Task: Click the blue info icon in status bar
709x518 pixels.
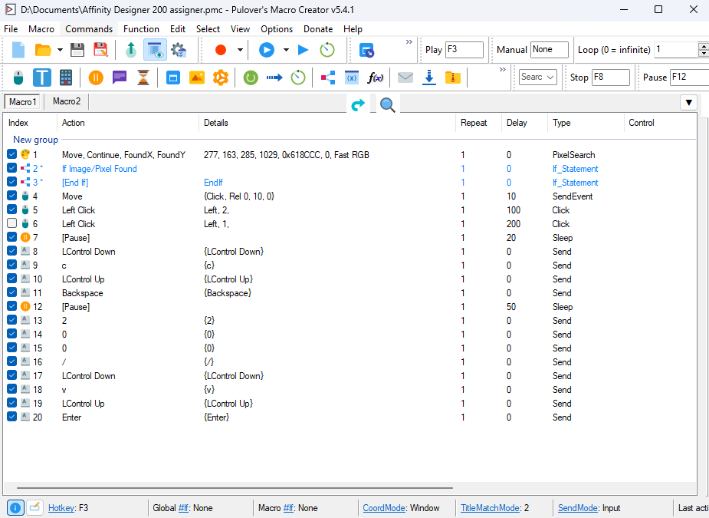Action: tap(15, 507)
